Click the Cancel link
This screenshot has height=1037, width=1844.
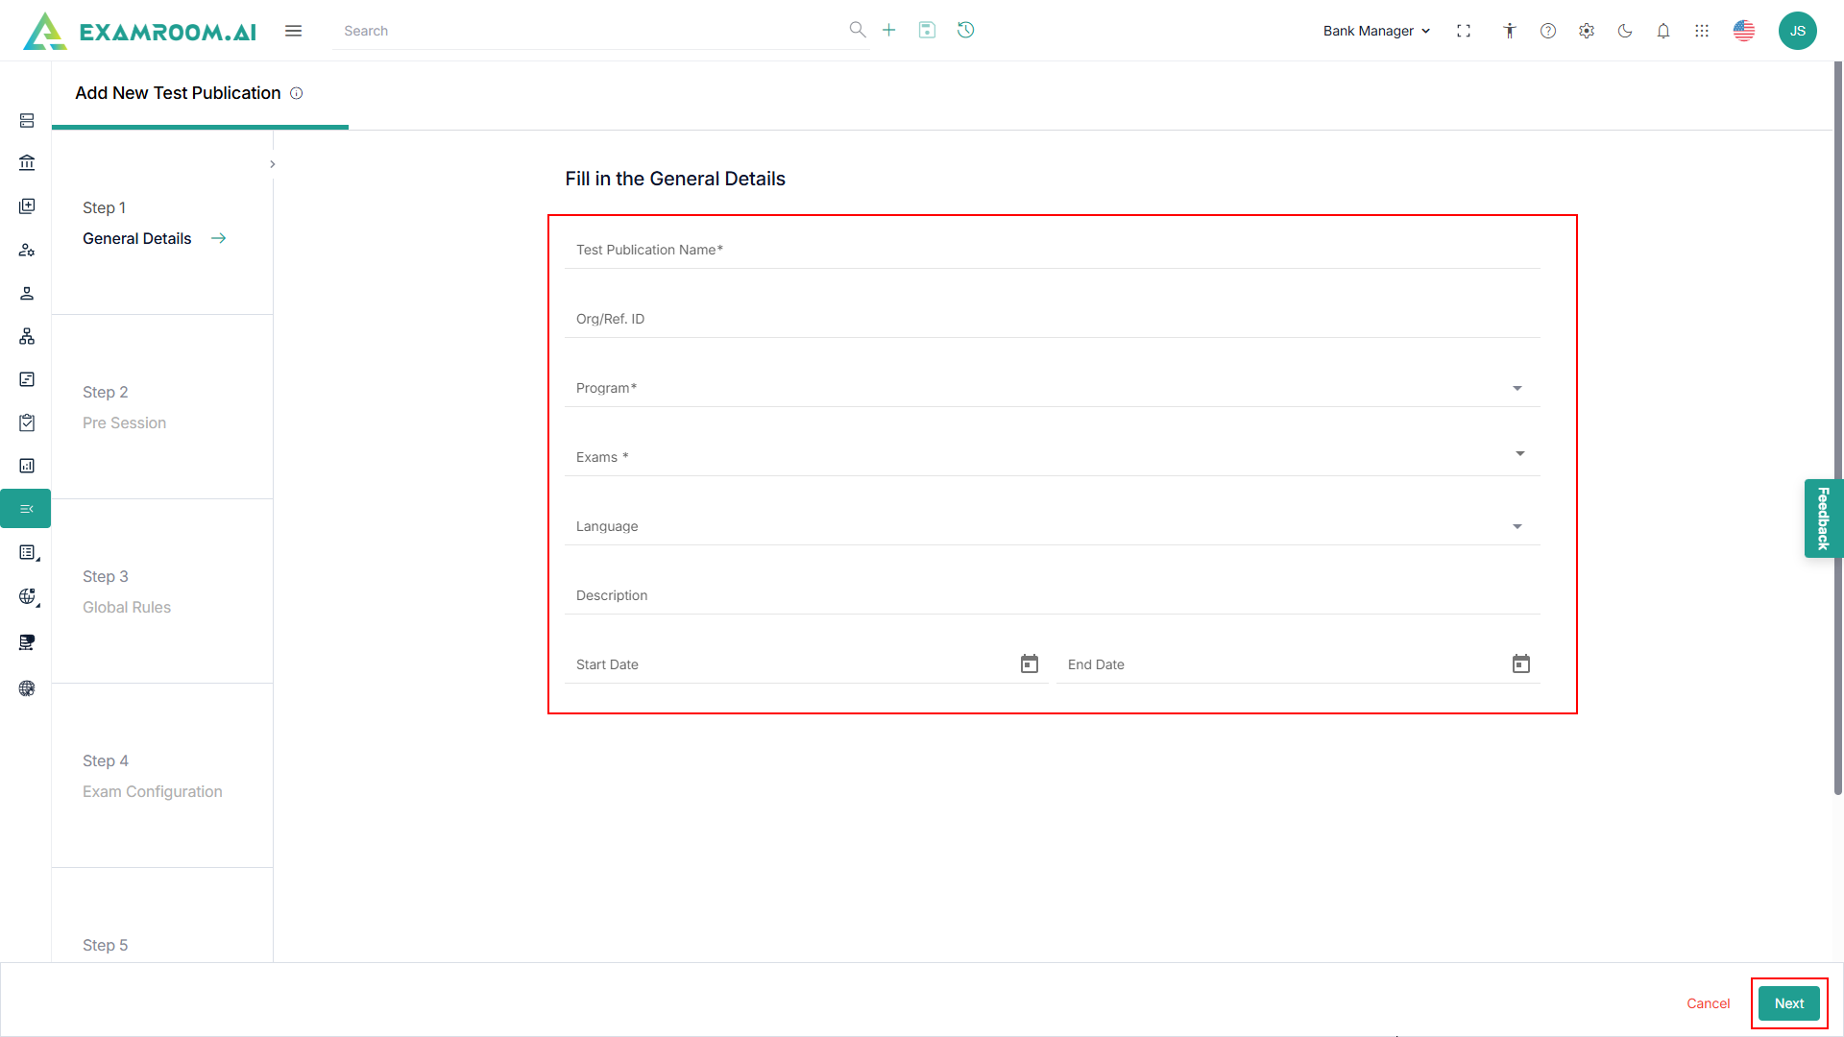coord(1708,1003)
